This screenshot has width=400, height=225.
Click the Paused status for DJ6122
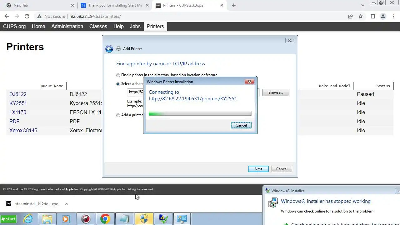365,94
